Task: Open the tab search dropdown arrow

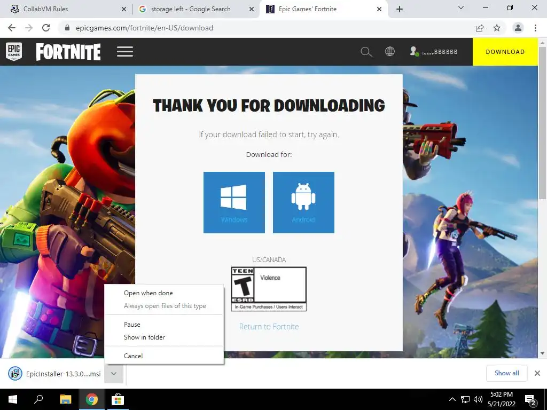Action: click(x=461, y=7)
